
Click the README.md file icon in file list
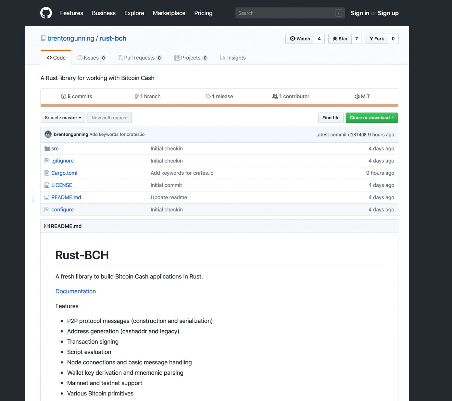click(47, 197)
